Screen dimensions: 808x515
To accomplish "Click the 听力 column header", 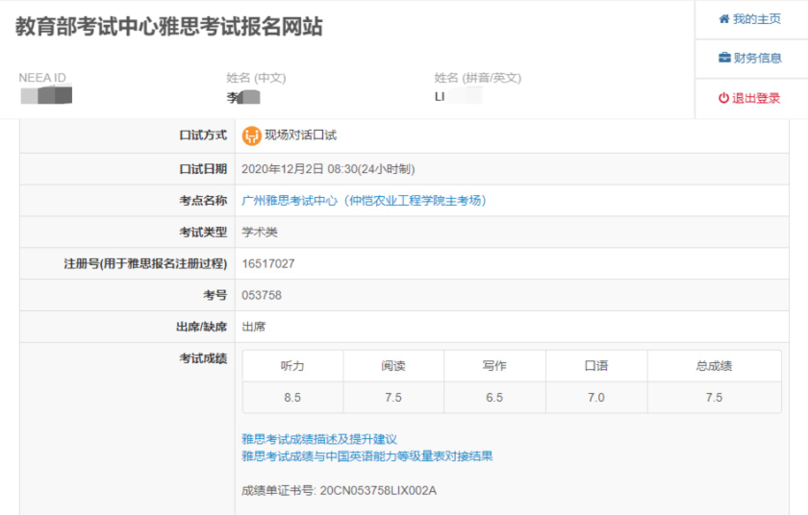I will click(292, 366).
